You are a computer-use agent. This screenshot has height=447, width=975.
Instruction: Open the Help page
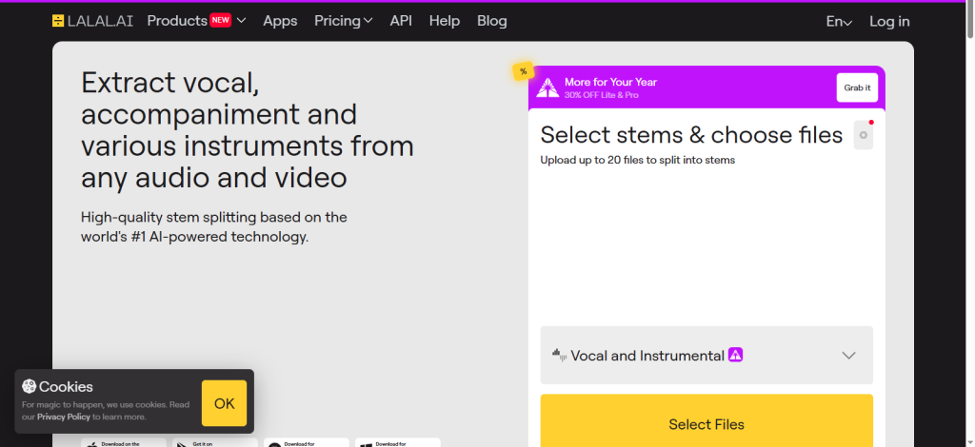[445, 21]
